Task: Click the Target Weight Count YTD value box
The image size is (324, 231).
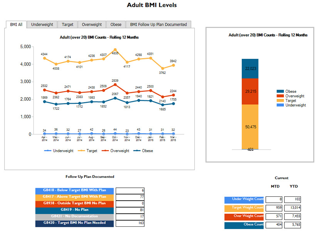Action: 292,208
